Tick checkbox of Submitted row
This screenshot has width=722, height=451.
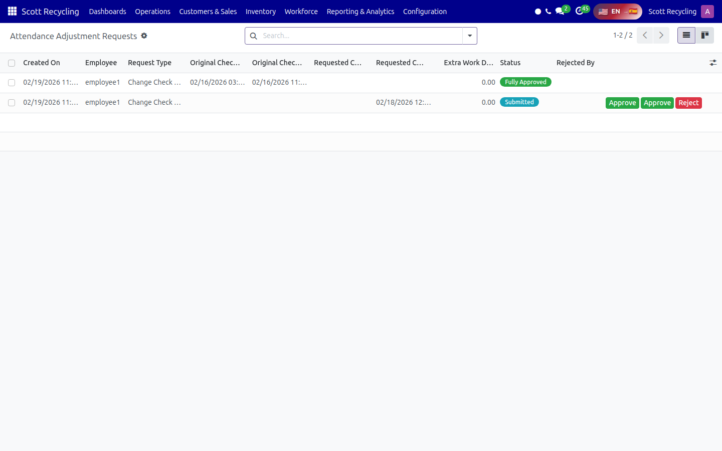(x=12, y=103)
